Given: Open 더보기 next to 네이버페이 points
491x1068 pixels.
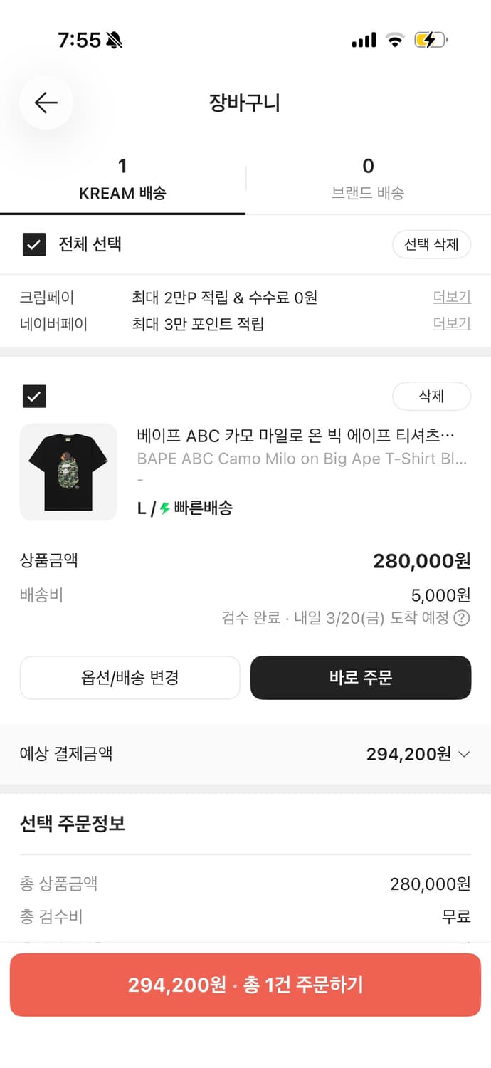Looking at the screenshot, I should point(451,323).
